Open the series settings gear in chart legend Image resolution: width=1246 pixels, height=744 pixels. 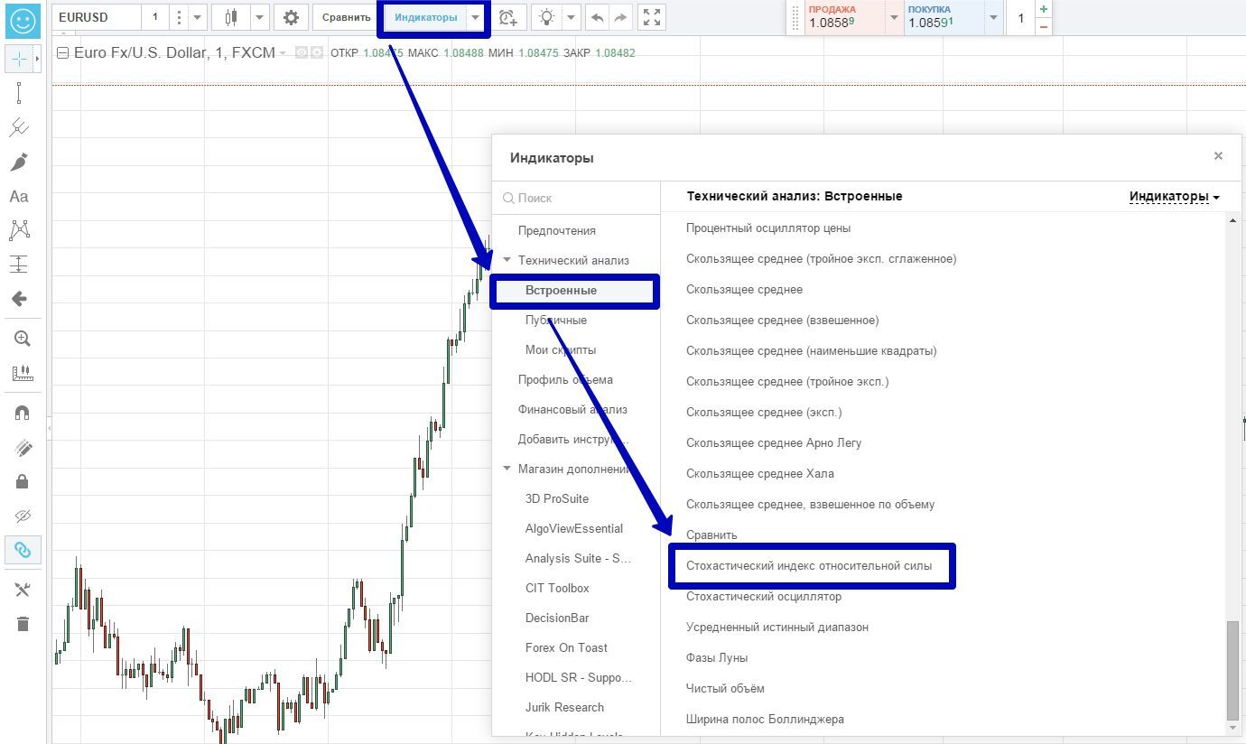tap(317, 53)
